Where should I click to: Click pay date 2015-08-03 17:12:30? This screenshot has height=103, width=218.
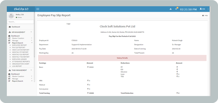point(79,49)
